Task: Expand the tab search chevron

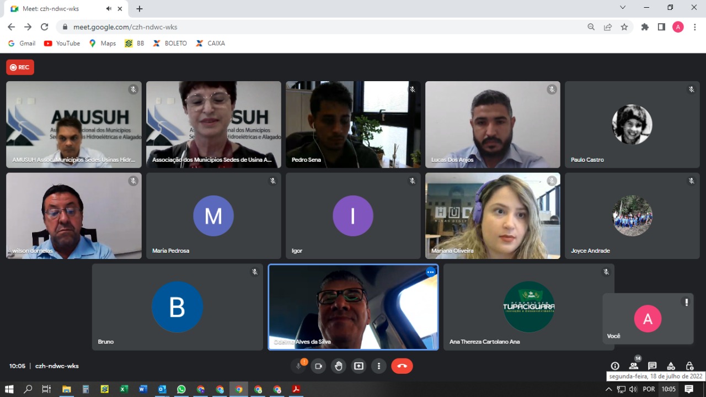Action: (623, 8)
